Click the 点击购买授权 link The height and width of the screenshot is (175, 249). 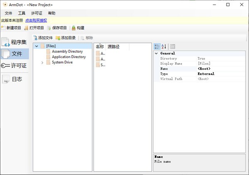point(36,20)
